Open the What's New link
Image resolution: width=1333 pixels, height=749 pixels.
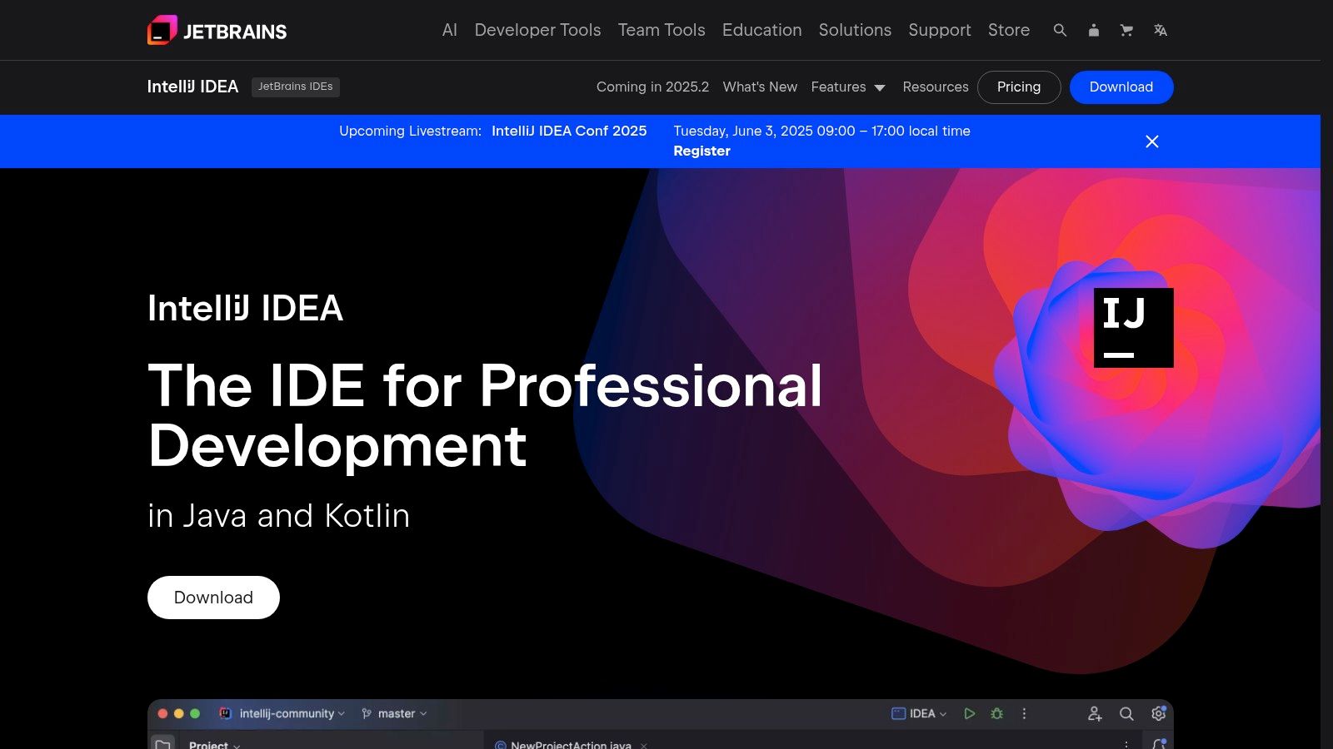point(760,87)
